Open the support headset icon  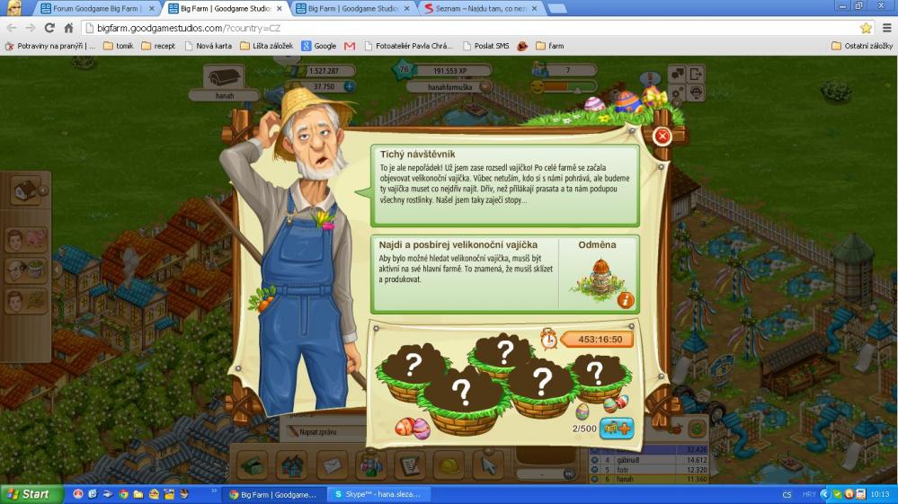[696, 93]
